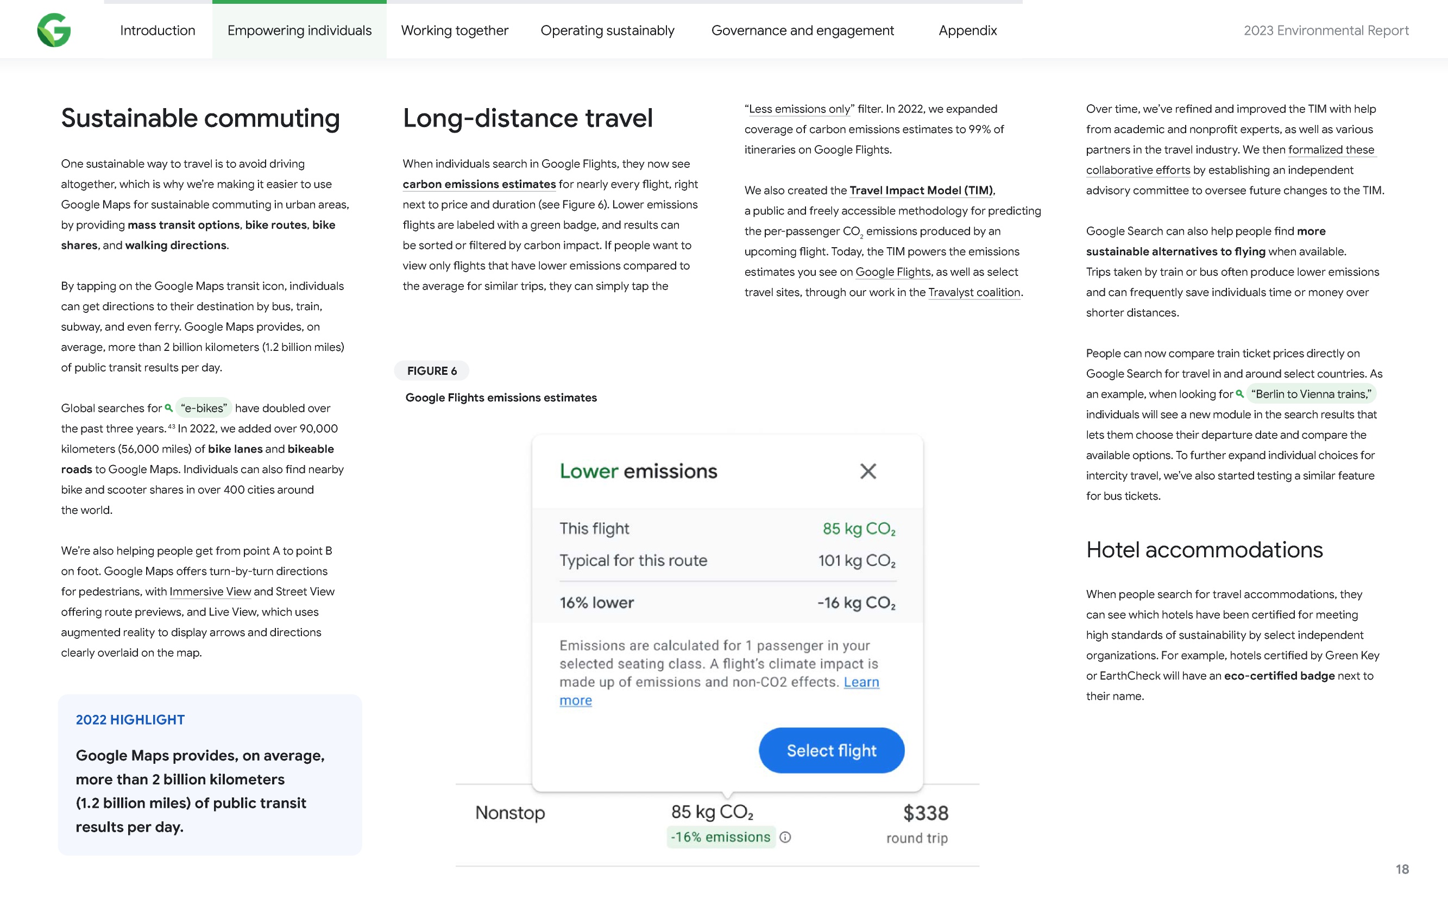Go to the Operating sustainably tab
Viewport: 1448px width, 905px height.
[x=607, y=30]
